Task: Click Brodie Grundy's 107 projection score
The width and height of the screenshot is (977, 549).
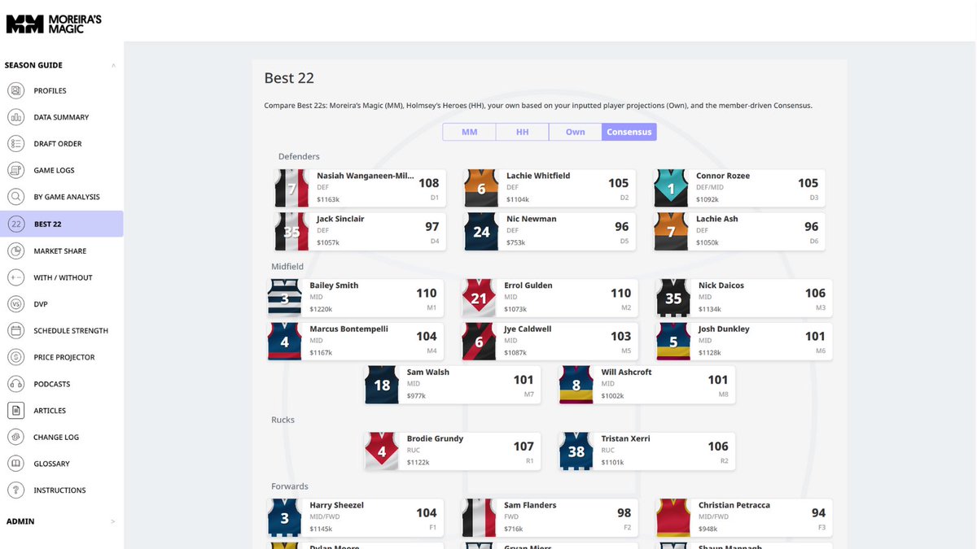Action: [x=524, y=446]
